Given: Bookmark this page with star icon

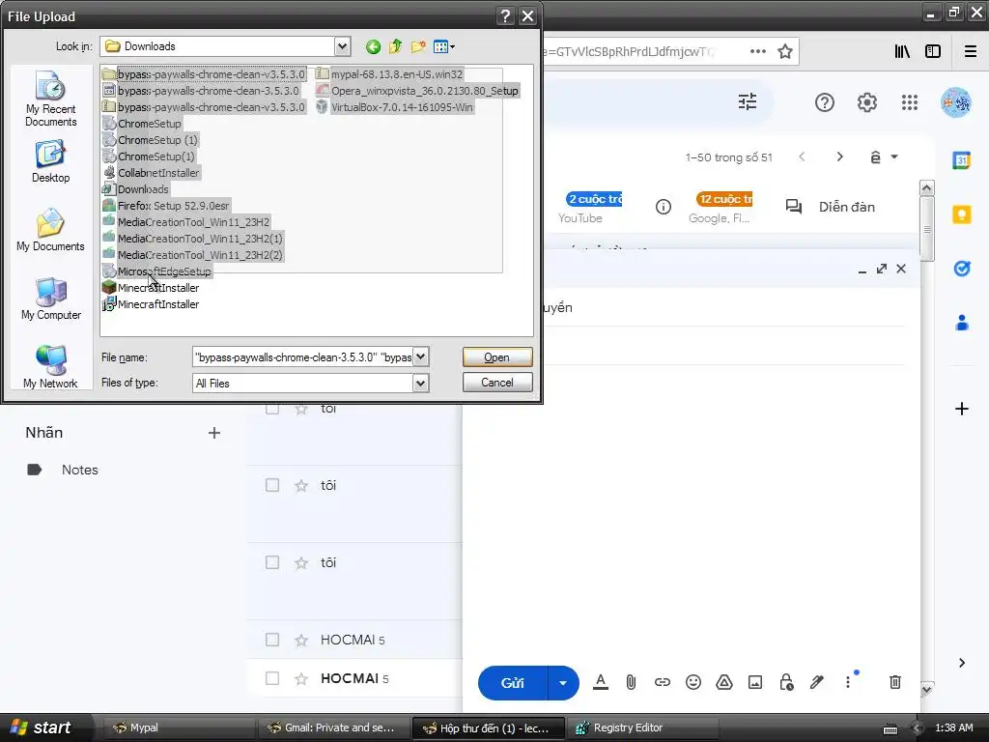Looking at the screenshot, I should pos(784,51).
